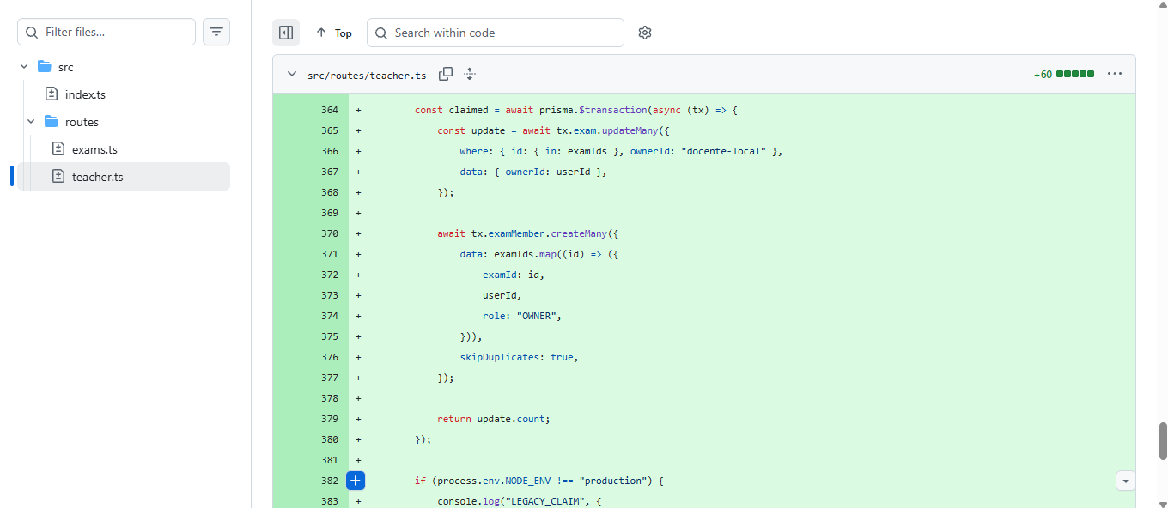The image size is (1168, 508).
Task: Click the const claimed code line
Action: [576, 110]
